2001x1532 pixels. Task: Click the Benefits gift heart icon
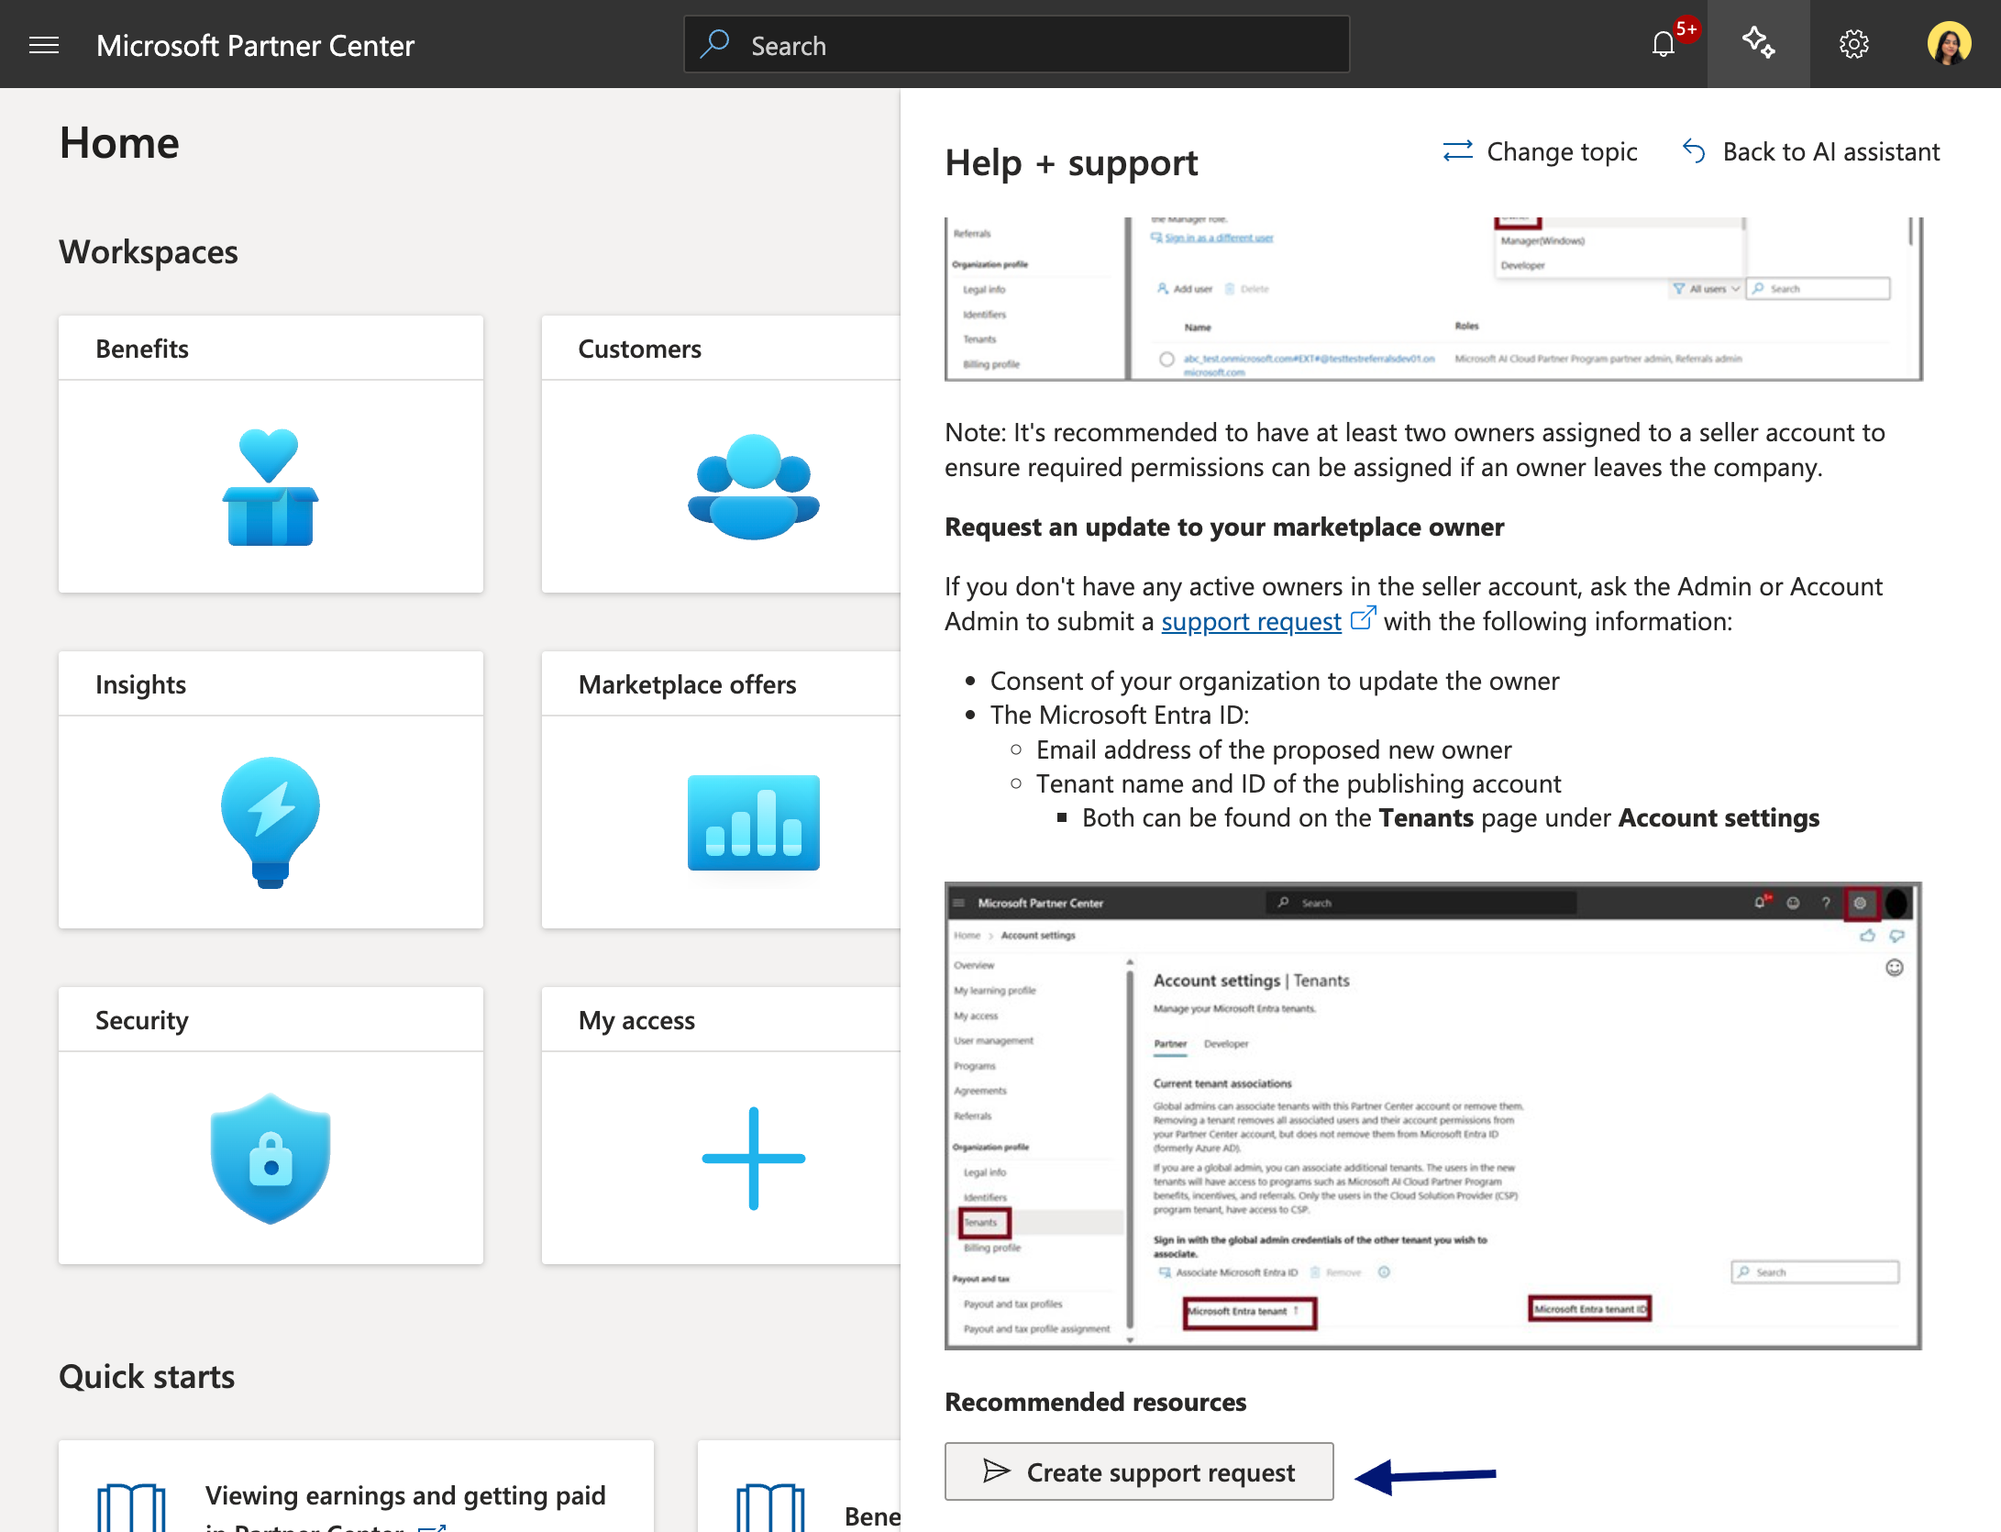click(x=271, y=487)
